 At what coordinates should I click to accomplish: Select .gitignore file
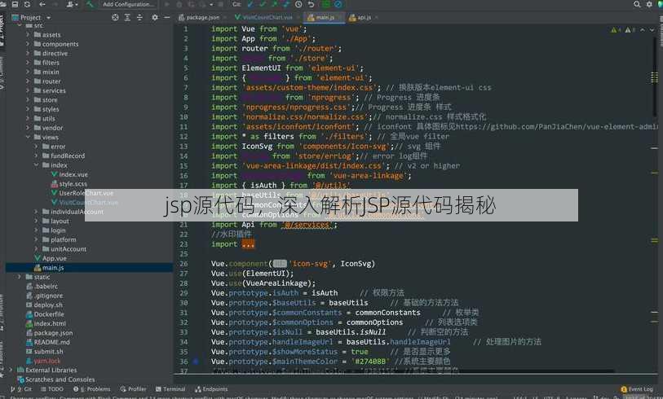click(x=44, y=295)
